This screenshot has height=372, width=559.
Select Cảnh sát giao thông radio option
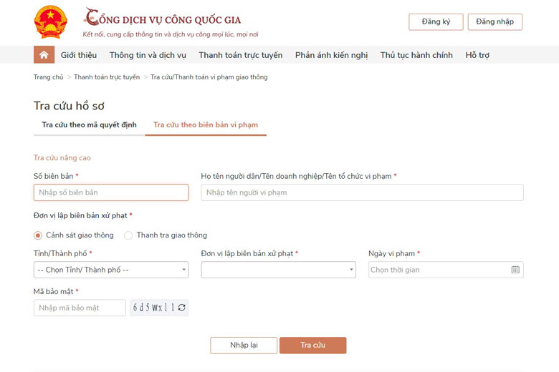coord(38,235)
